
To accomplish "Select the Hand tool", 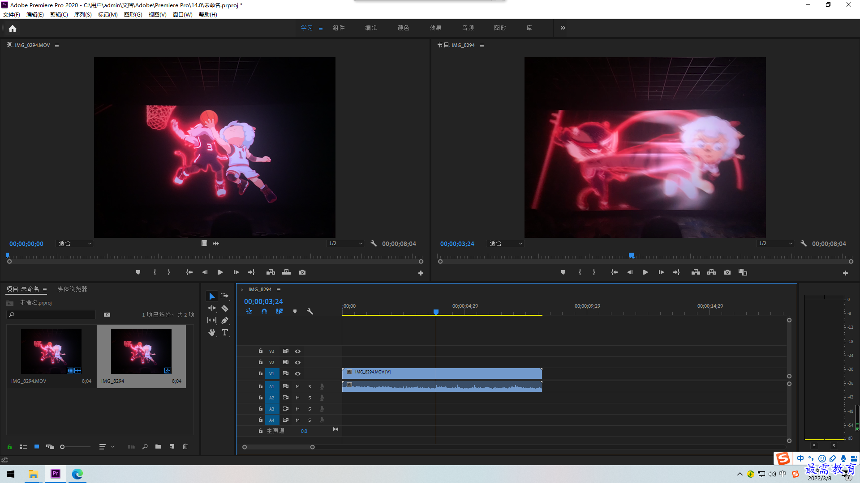I will [x=211, y=332].
